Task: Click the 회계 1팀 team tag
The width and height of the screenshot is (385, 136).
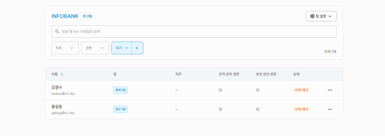Action: [120, 90]
